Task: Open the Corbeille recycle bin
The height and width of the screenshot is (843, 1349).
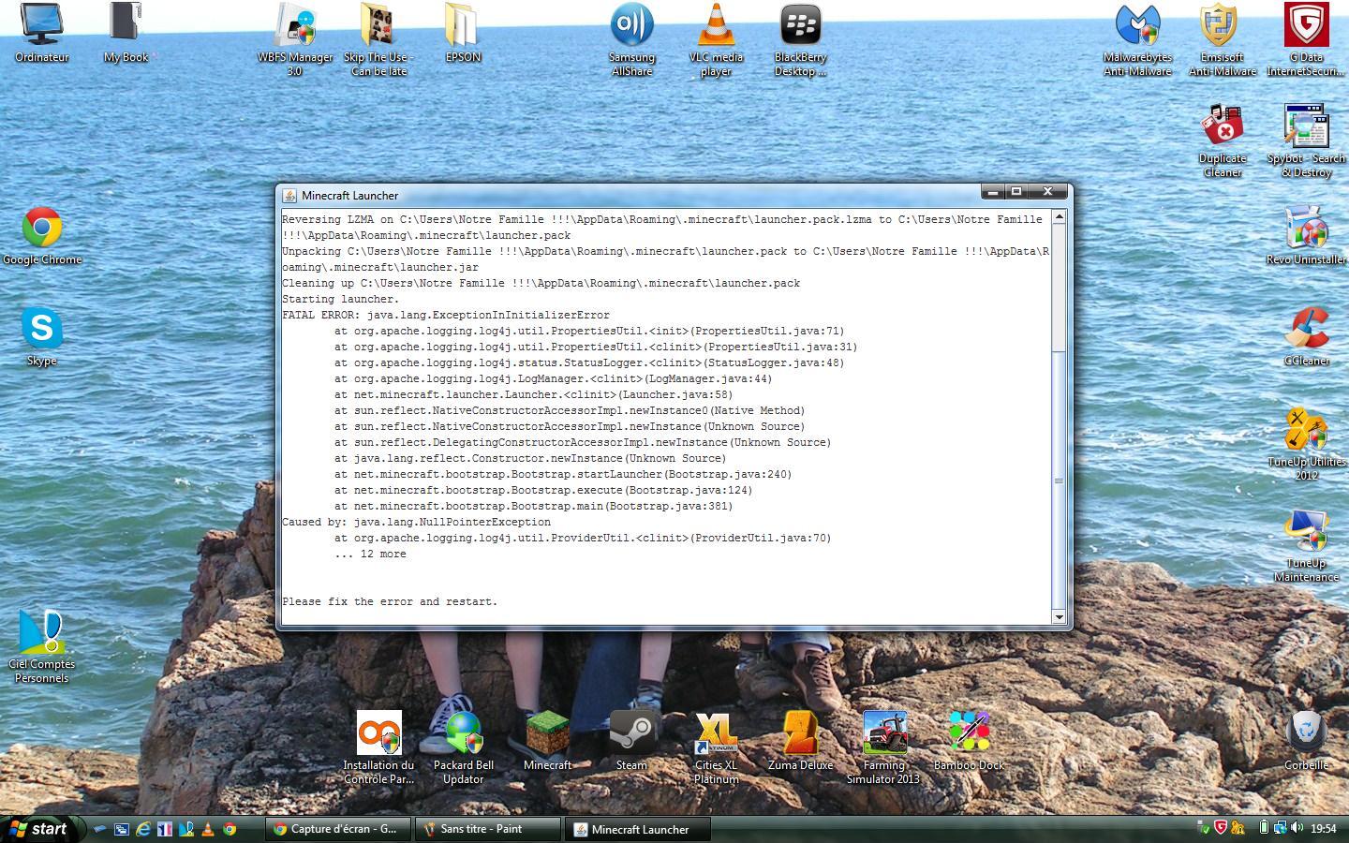Action: point(1306,740)
